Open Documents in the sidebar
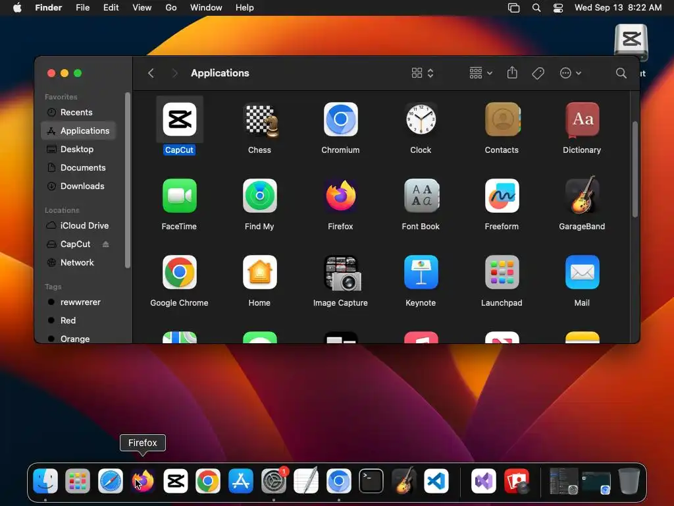The height and width of the screenshot is (506, 674). pos(79,168)
